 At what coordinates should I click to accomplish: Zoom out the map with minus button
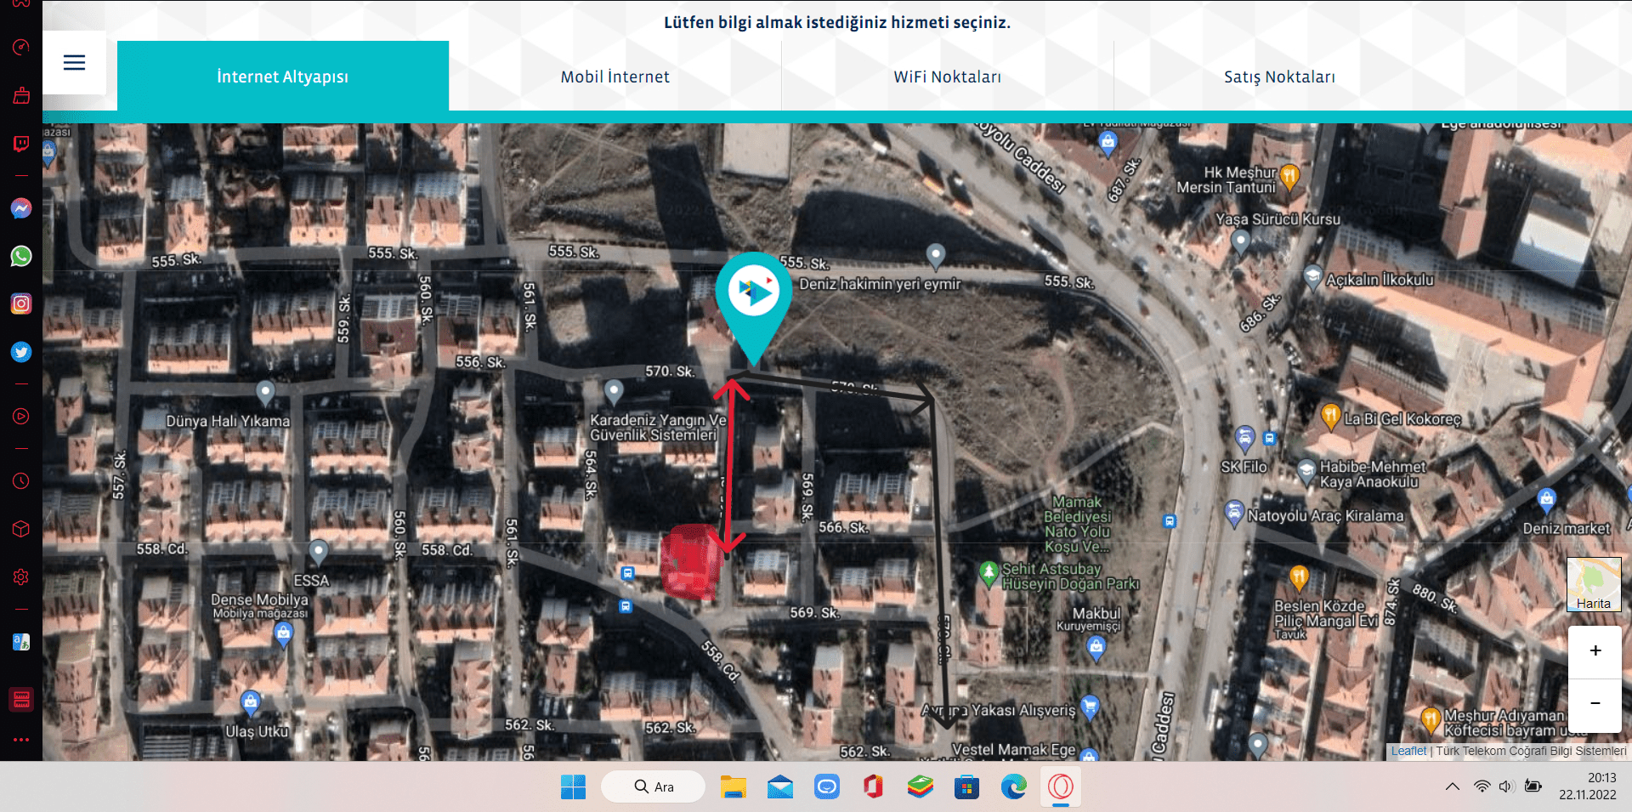click(x=1595, y=704)
